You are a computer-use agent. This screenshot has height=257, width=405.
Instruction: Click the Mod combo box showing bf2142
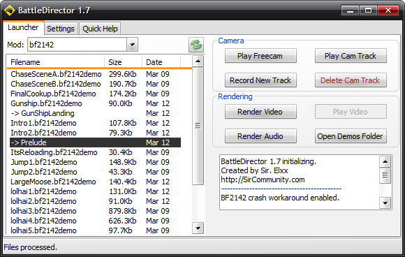point(82,45)
